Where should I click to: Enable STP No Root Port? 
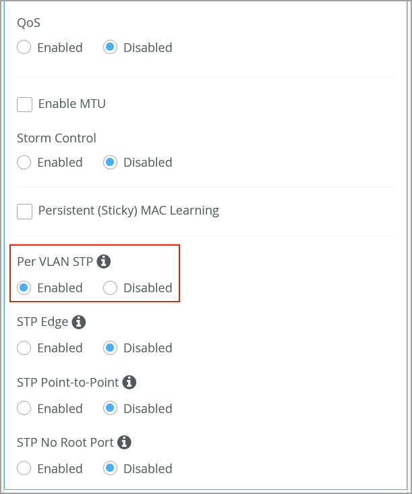pos(24,468)
